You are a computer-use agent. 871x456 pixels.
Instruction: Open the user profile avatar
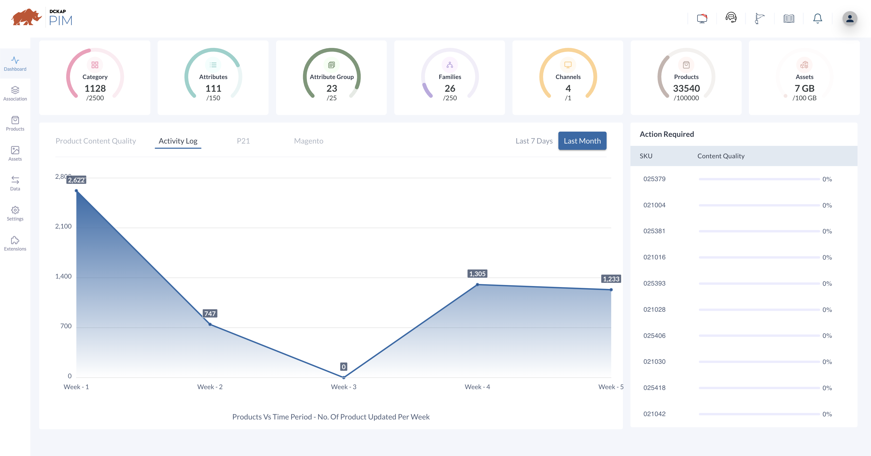pyautogui.click(x=850, y=19)
